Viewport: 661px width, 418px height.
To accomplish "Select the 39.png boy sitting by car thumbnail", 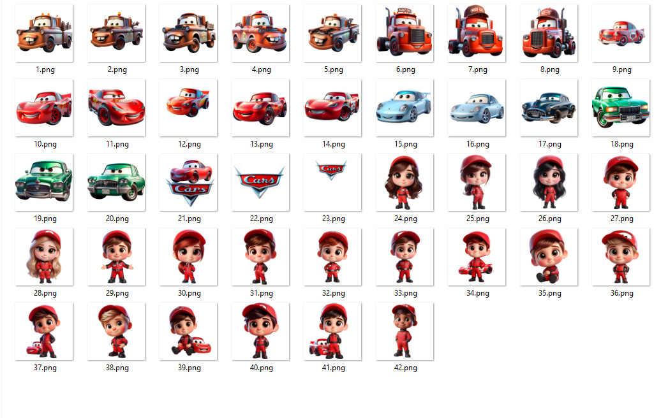I will click(x=188, y=331).
